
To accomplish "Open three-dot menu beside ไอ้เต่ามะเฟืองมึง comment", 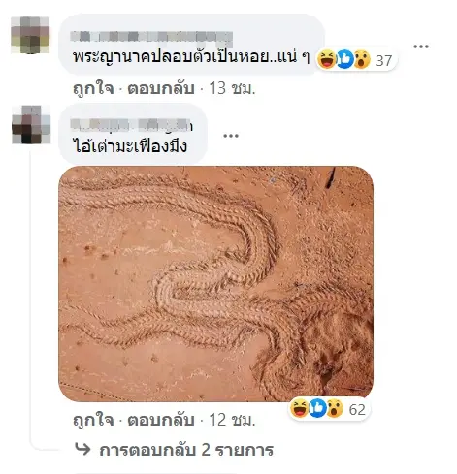I will point(231,136).
